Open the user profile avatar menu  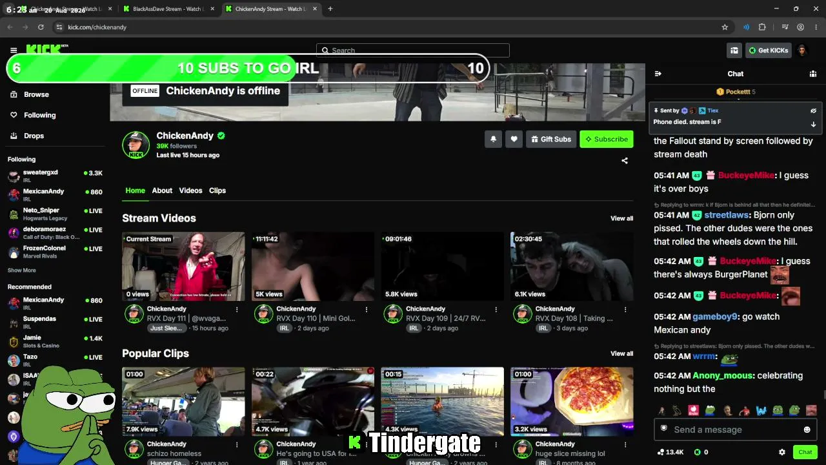[x=802, y=50]
